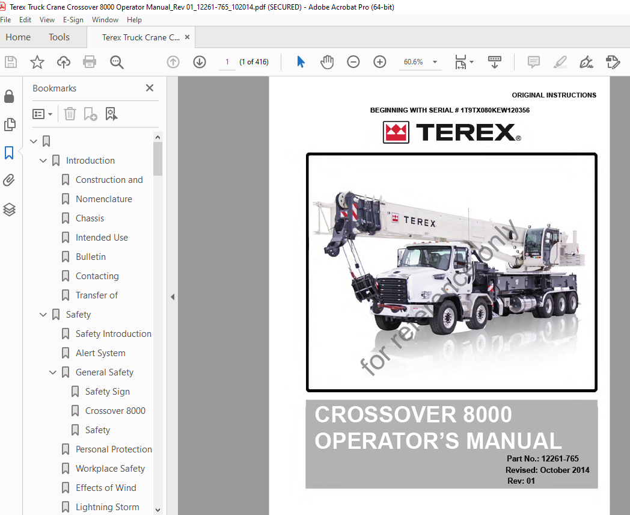Open the Find text magnifier tool
The height and width of the screenshot is (515, 630).
[x=117, y=62]
